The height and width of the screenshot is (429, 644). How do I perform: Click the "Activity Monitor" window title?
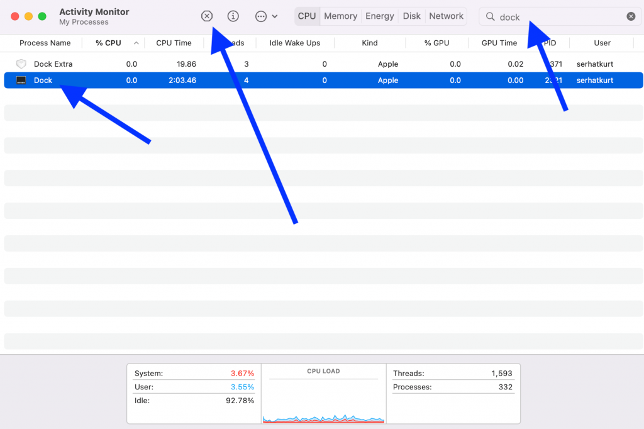[94, 12]
